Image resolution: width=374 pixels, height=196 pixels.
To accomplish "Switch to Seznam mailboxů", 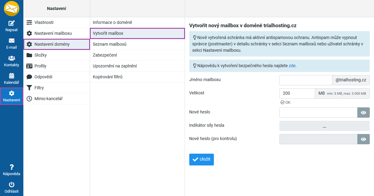I will click(110, 44).
